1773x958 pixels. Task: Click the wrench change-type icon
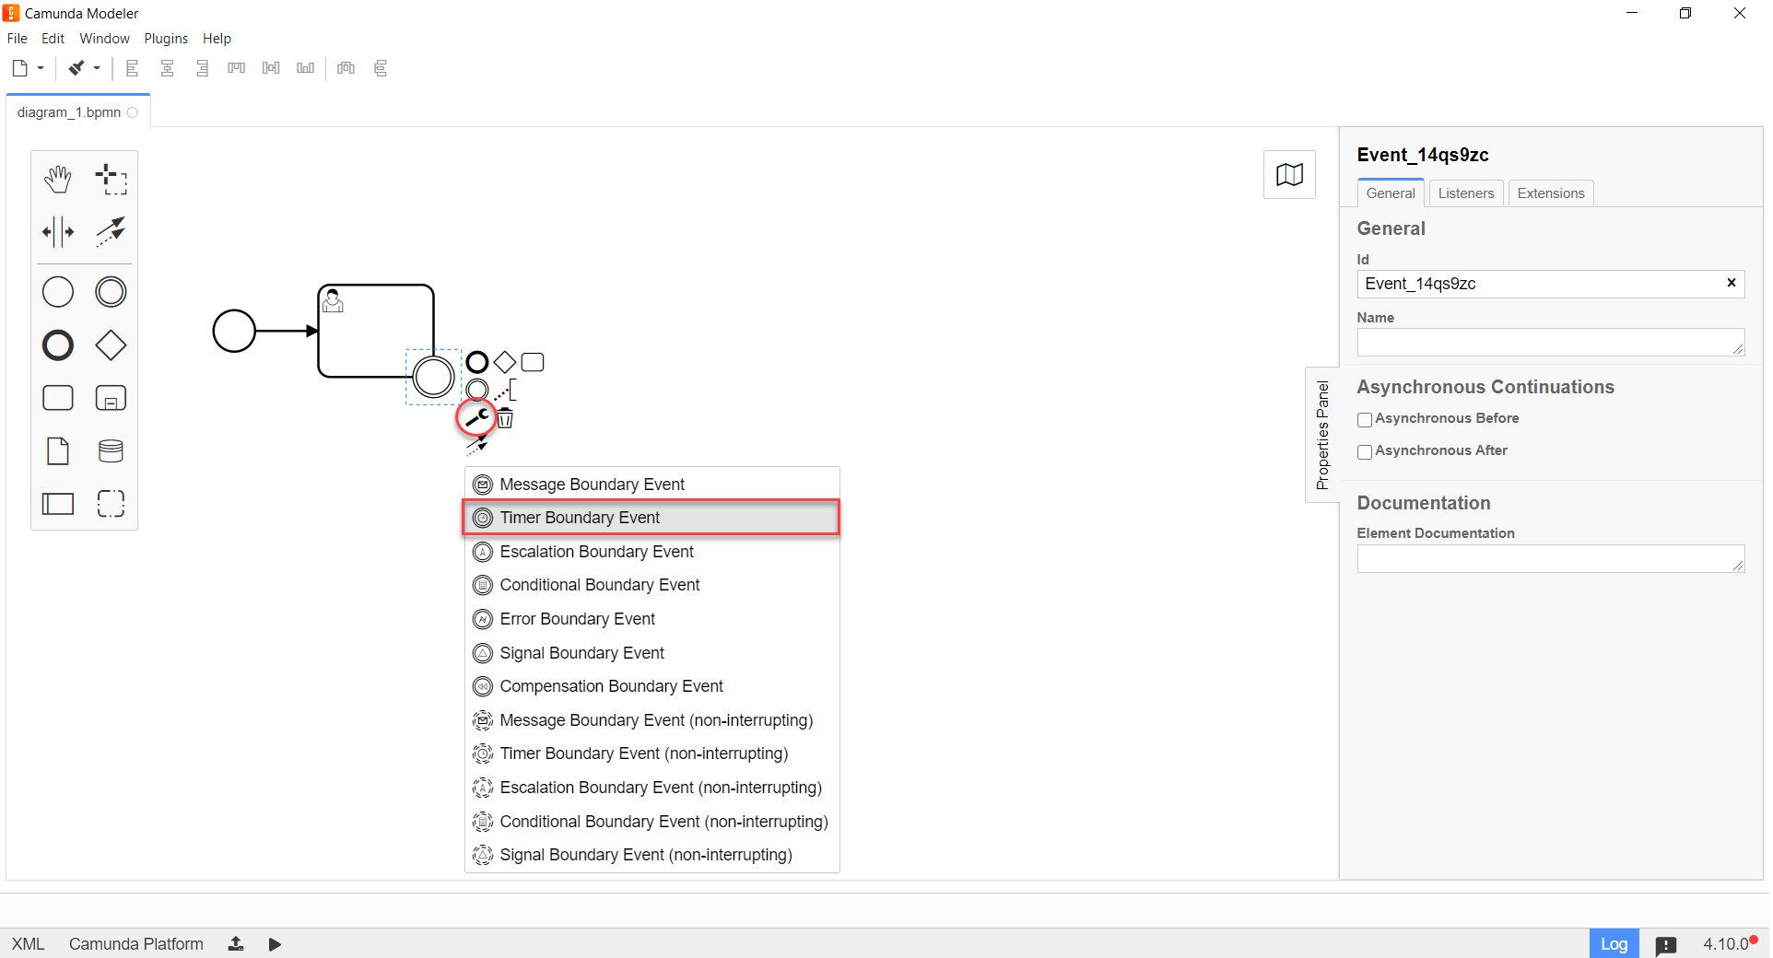(x=476, y=418)
